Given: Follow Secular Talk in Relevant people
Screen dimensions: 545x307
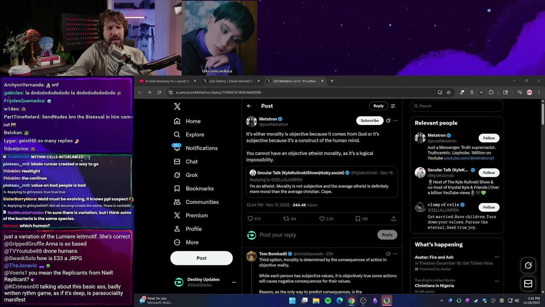Looking at the screenshot, I should pos(489,173).
